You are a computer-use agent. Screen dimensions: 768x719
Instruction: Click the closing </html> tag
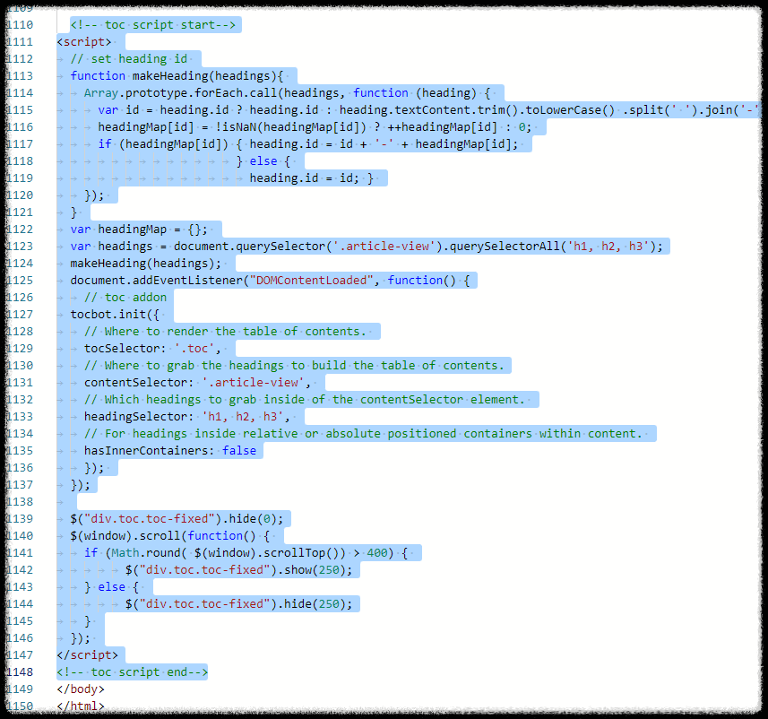tap(81, 706)
